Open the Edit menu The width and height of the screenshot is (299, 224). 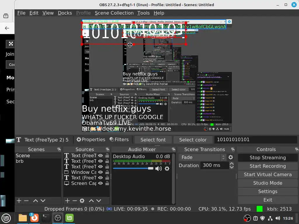[34, 13]
